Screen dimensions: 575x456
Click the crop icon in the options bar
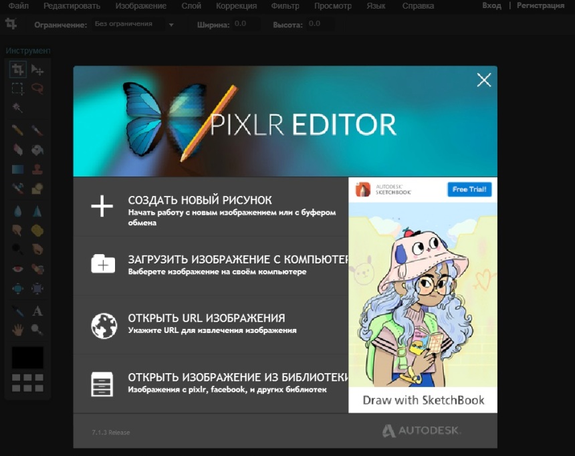[11, 24]
